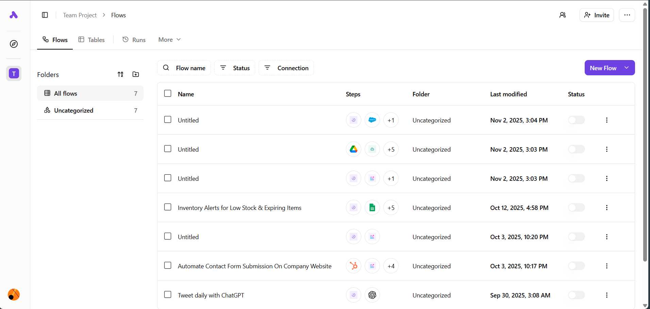Toggle the sidebar panel icon
Image resolution: width=650 pixels, height=309 pixels.
pyautogui.click(x=45, y=15)
